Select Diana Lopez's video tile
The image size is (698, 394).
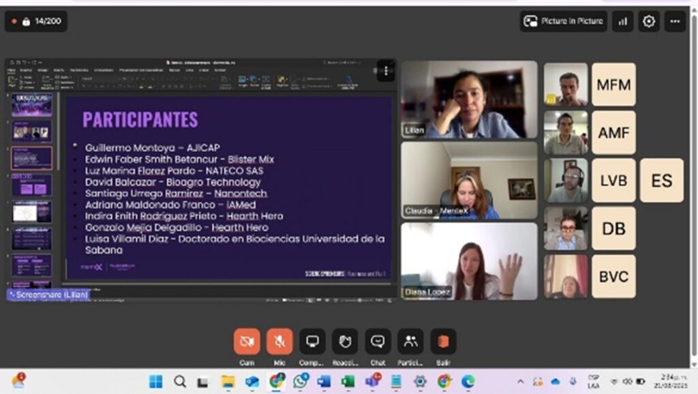[x=469, y=261]
